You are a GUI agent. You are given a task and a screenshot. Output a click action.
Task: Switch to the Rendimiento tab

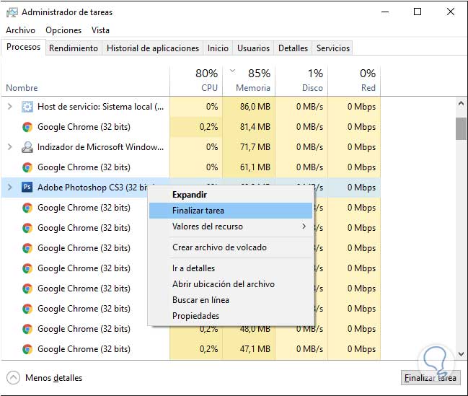pos(74,48)
